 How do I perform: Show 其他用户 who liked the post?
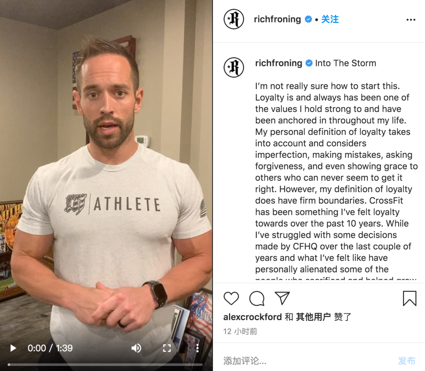313,317
